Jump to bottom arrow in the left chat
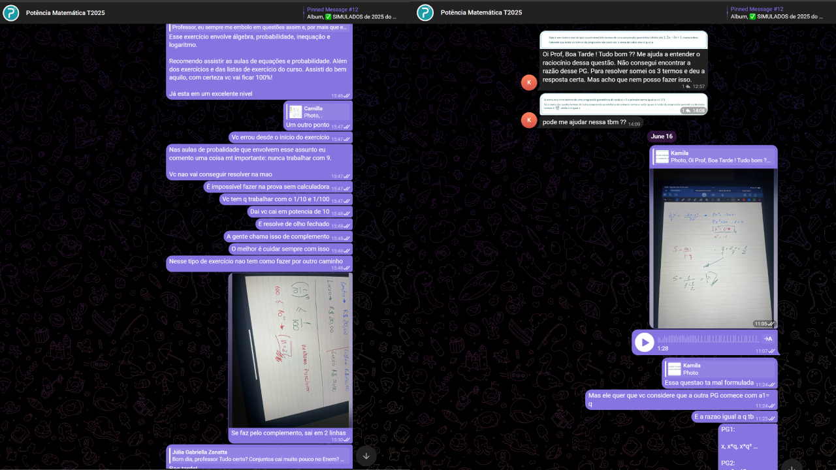This screenshot has width=836, height=470. [x=366, y=456]
